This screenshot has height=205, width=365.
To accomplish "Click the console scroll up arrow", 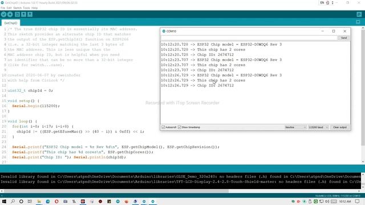I will tap(363, 175).
